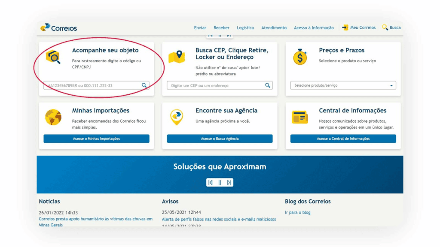Click the magnifier icon in the CEP field
Viewport: 440px width, 247px height.
click(268, 85)
